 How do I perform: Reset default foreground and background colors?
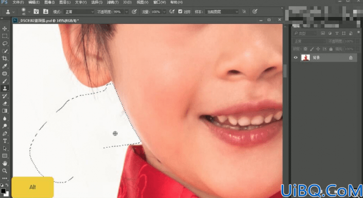click(2, 185)
